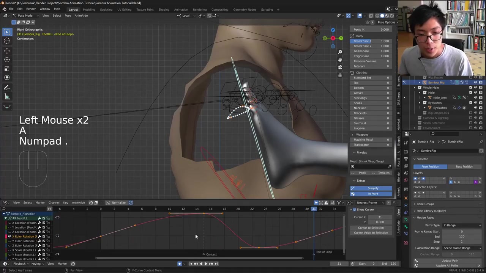The width and height of the screenshot is (486, 273).
Task: Switch the armature to Rest Position
Action: tap(464, 166)
